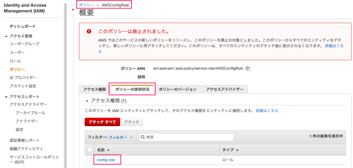Open 認証情報レポート in sidebar
Viewport: 353px width, 168px height.
click(25, 140)
